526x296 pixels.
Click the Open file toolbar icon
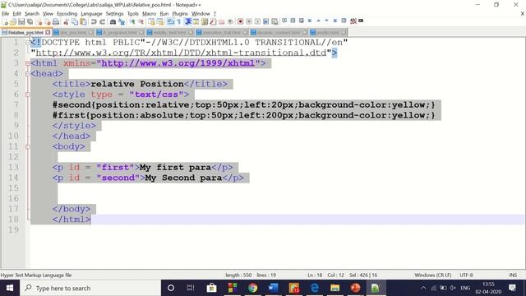pyautogui.click(x=13, y=22)
